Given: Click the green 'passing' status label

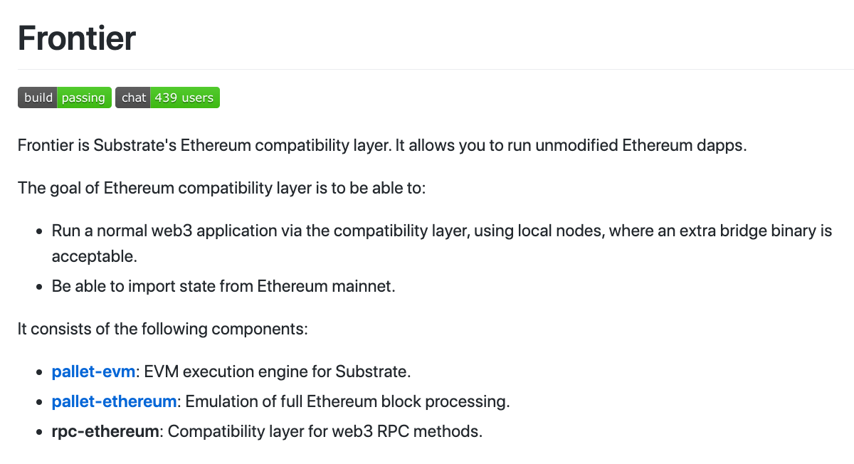Looking at the screenshot, I should (83, 97).
